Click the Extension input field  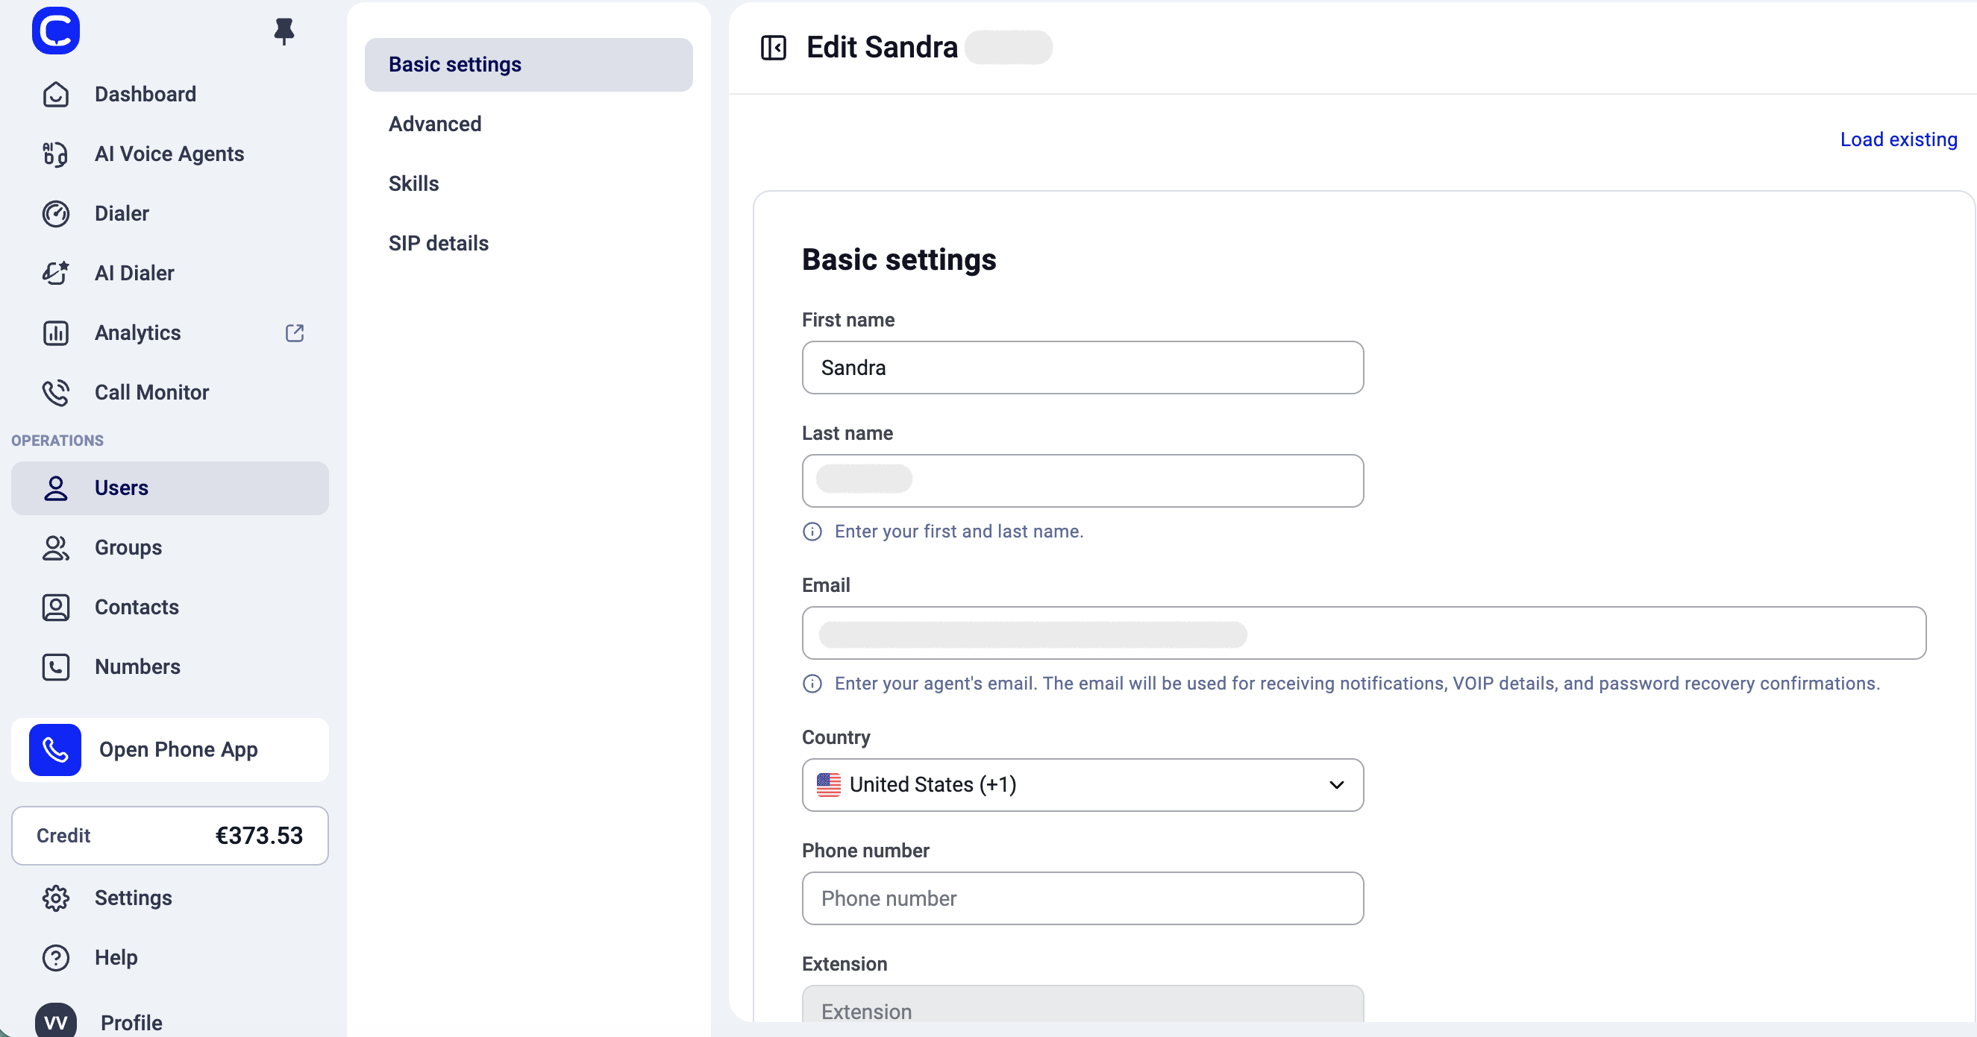[x=1083, y=1005]
